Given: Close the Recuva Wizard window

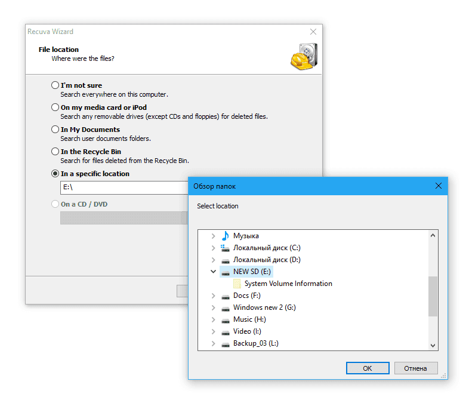Looking at the screenshot, I should (313, 32).
